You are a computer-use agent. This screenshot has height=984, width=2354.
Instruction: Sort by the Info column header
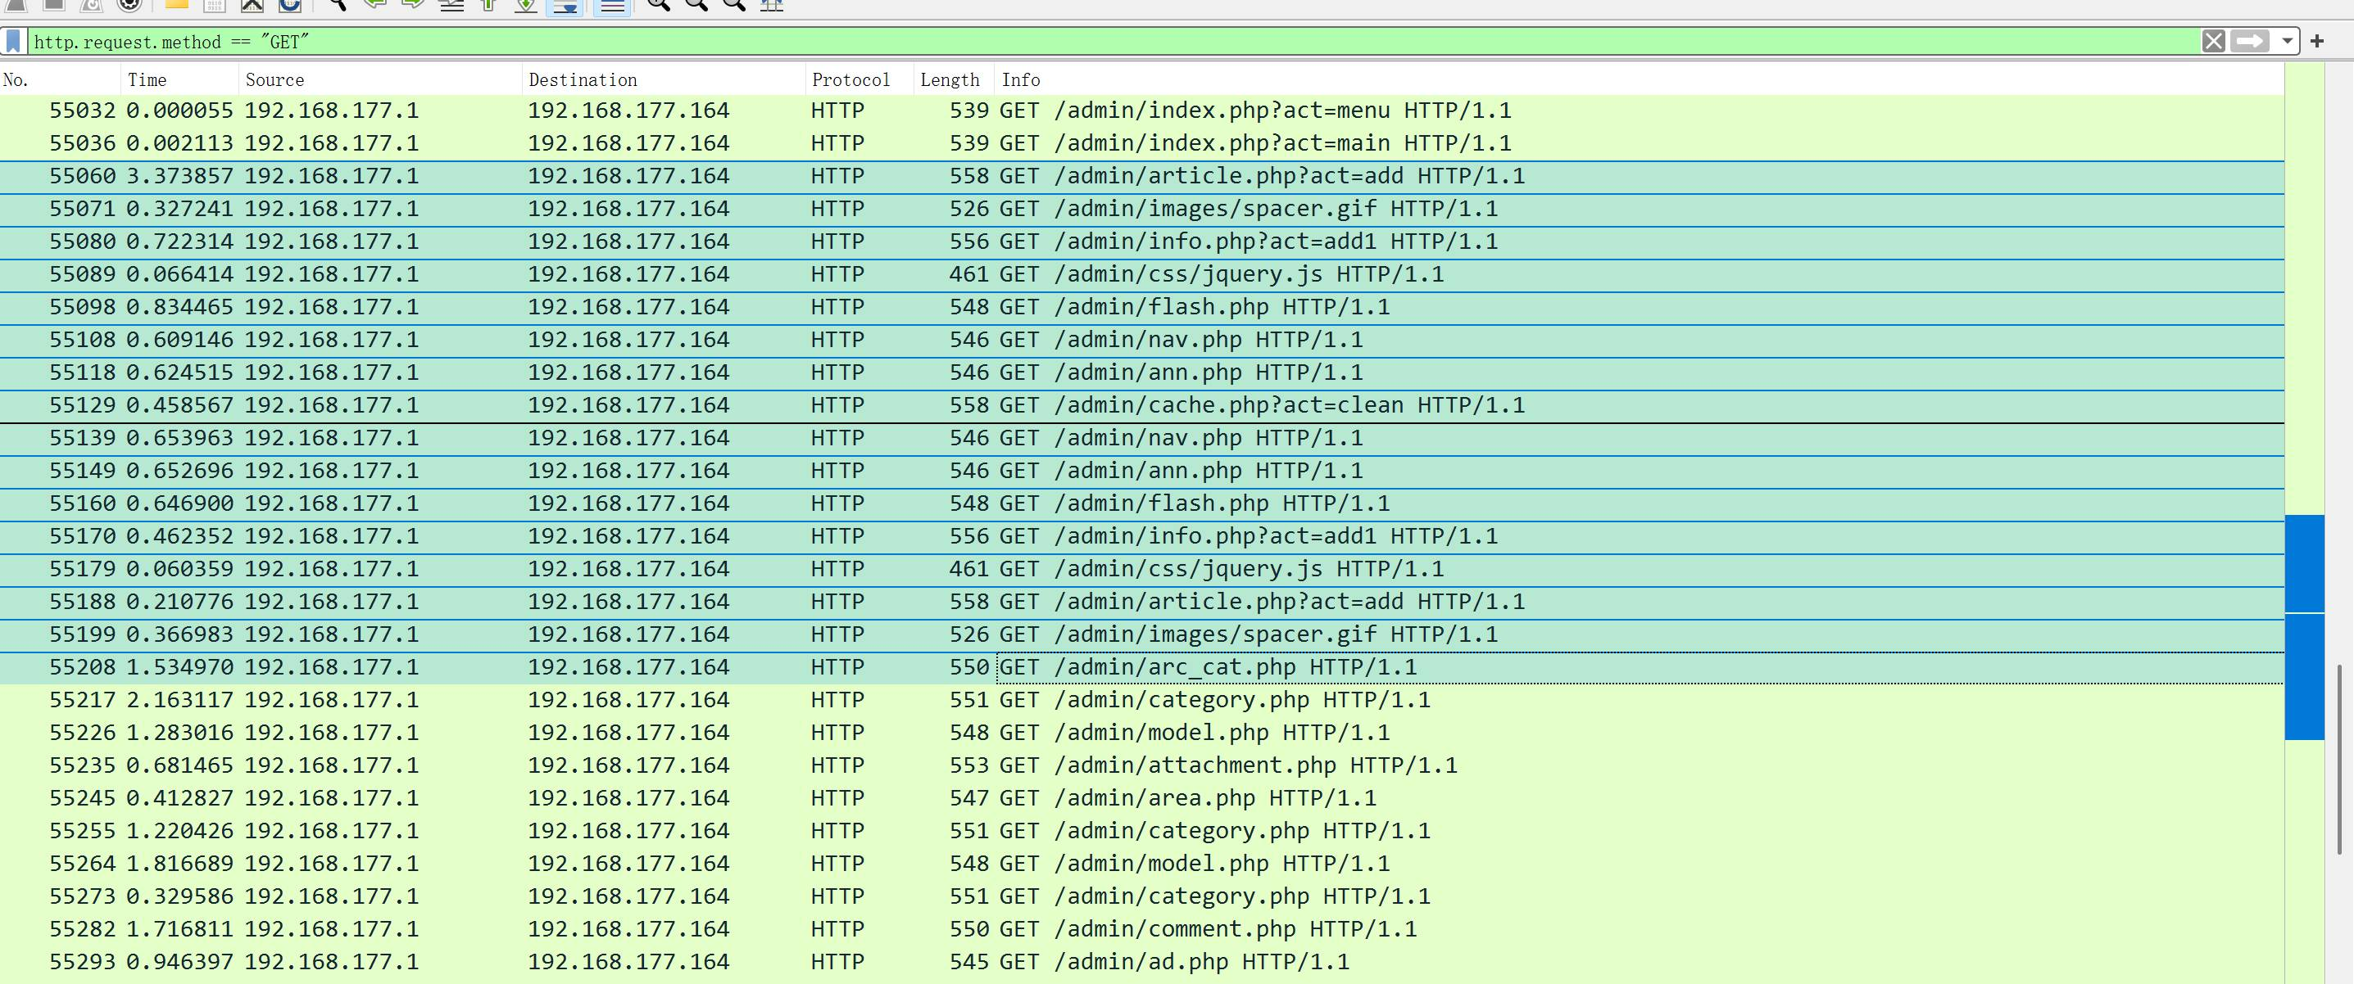point(1640,79)
